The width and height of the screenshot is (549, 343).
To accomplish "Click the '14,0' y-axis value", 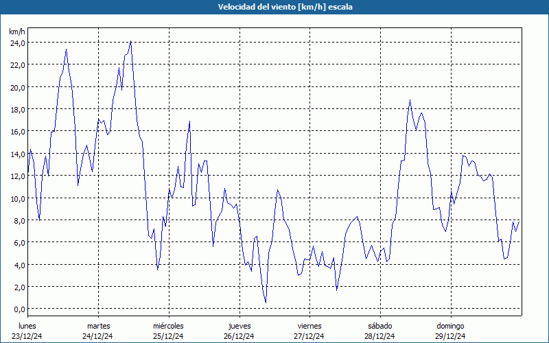I will (x=18, y=154).
